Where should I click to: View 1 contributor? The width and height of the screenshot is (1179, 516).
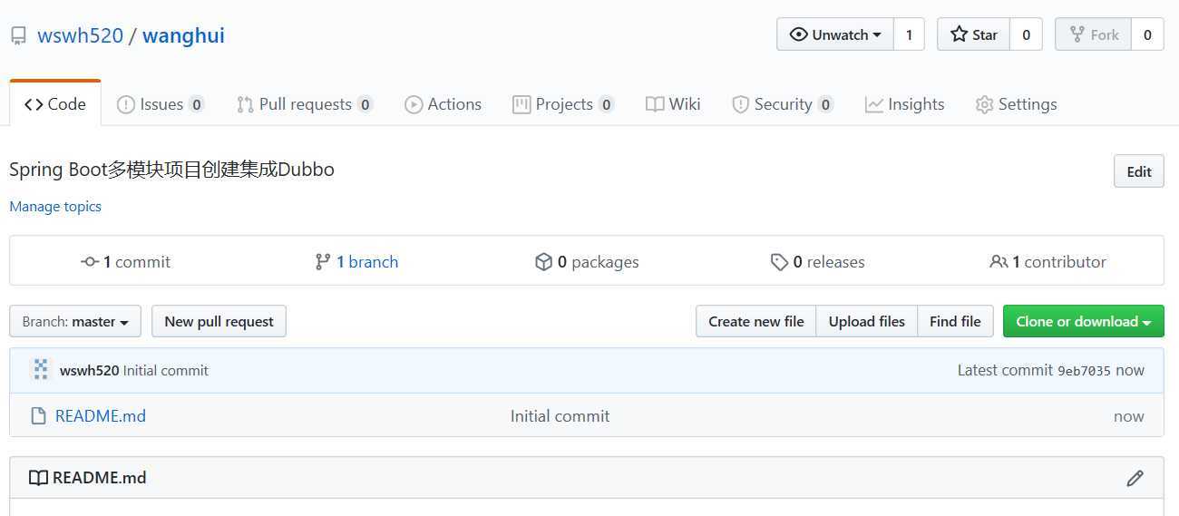(x=1047, y=262)
